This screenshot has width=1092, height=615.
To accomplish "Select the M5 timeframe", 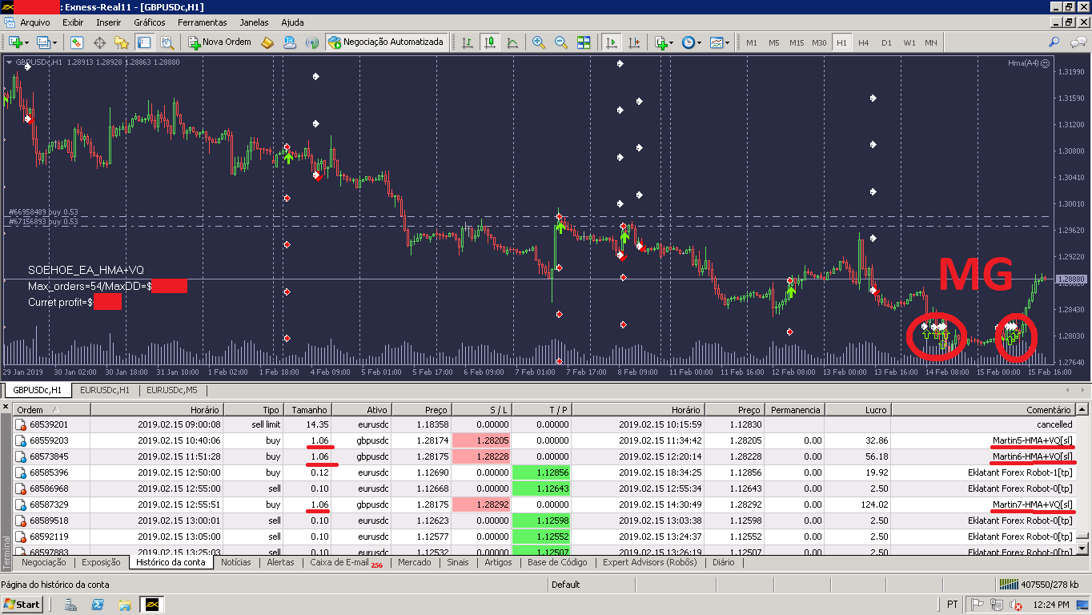I will click(774, 42).
